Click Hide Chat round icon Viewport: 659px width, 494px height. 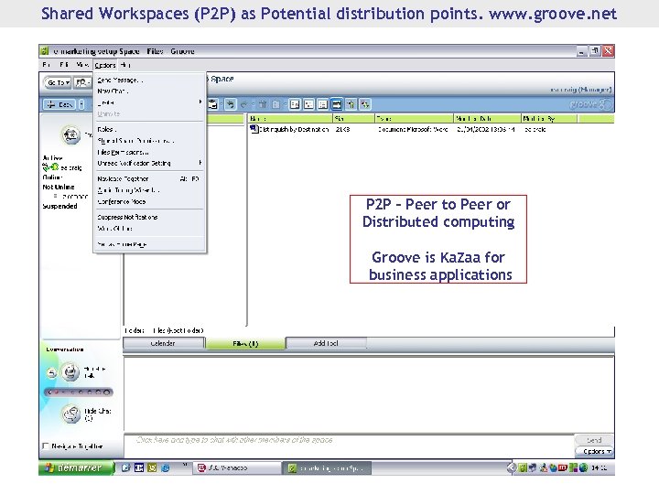coord(71,414)
